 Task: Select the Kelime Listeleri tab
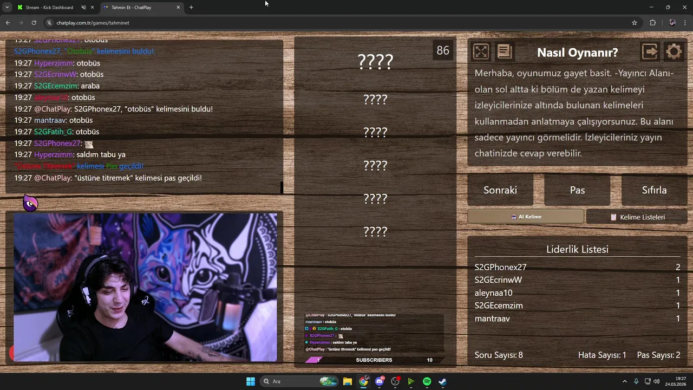coord(637,217)
